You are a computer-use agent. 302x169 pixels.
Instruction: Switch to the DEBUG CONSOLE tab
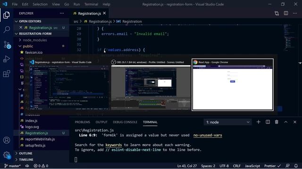(x=125, y=122)
